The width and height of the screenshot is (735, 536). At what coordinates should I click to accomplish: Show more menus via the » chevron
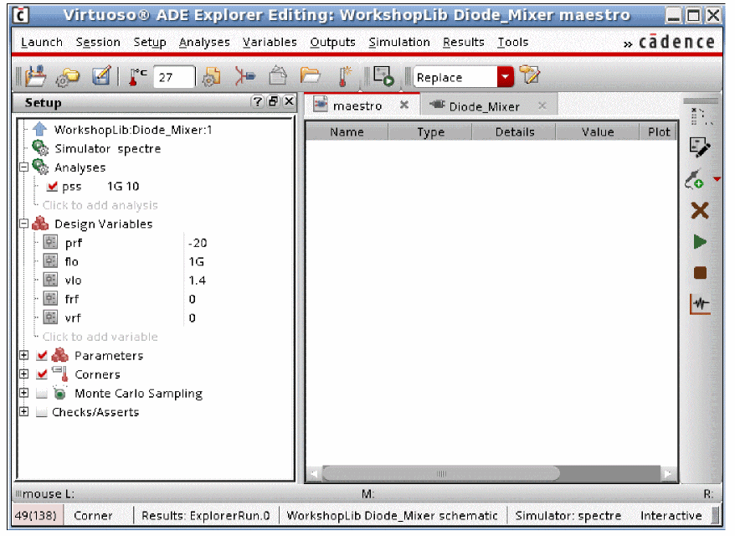pos(628,44)
